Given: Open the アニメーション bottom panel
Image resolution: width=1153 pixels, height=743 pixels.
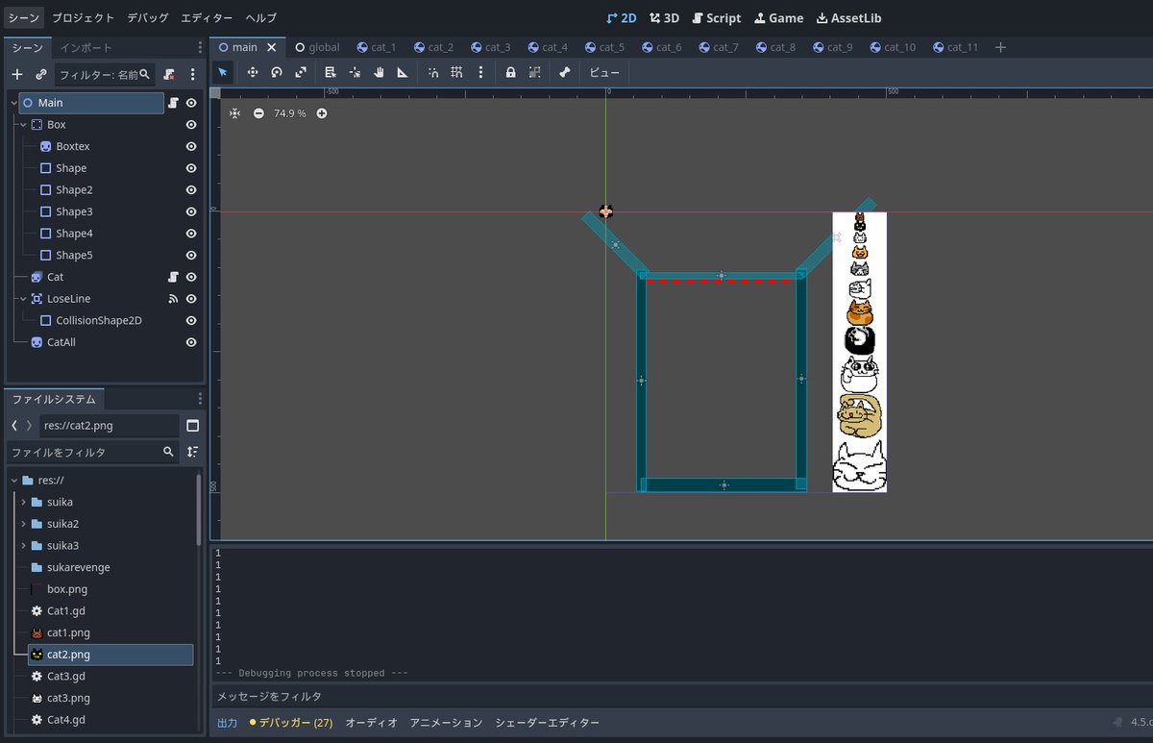Looking at the screenshot, I should (x=446, y=722).
